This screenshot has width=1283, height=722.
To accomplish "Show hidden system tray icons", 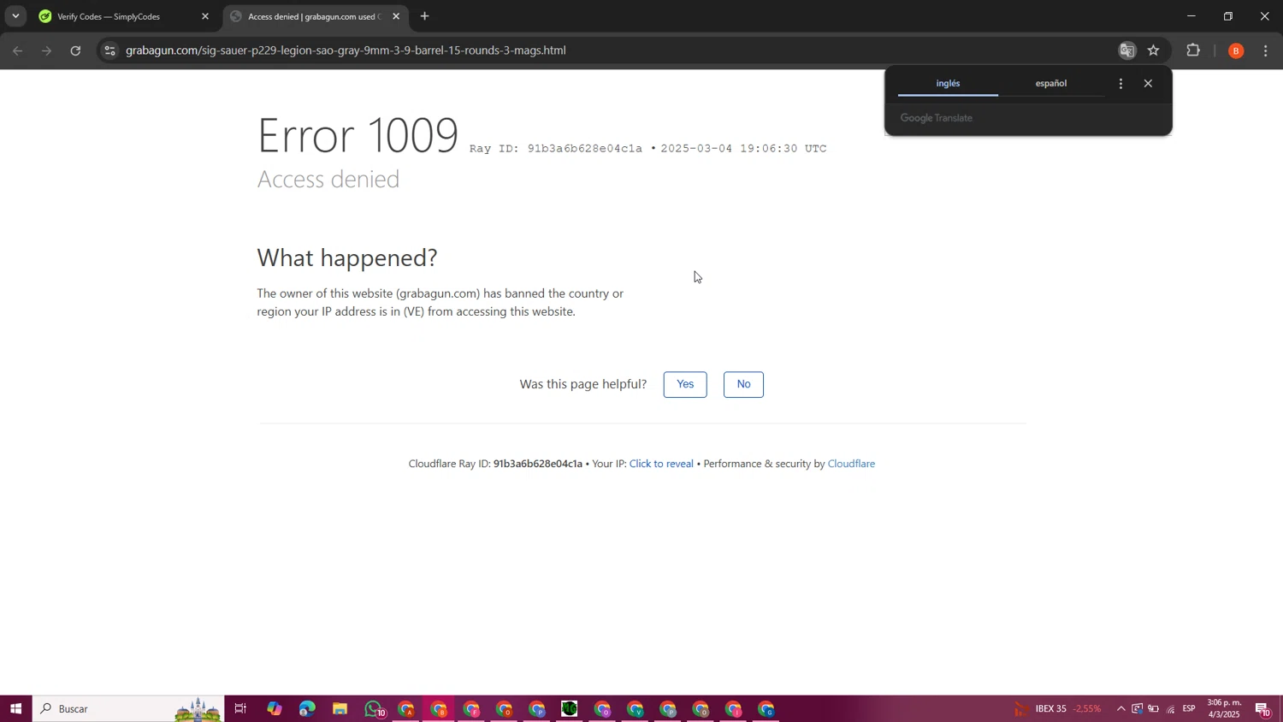I will pos(1120,708).
